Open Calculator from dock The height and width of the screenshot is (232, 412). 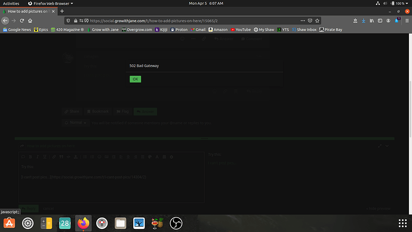46,223
